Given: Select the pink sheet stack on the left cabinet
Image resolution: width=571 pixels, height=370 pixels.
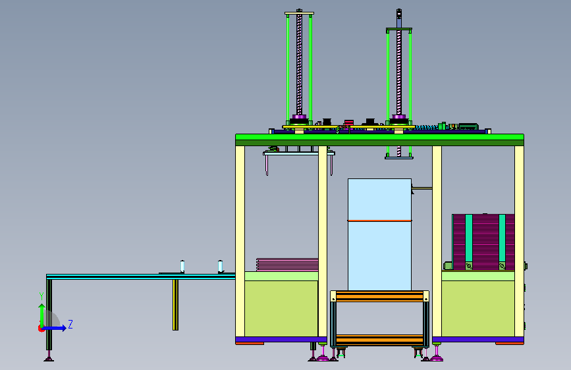Looking at the screenshot, I should (x=287, y=265).
